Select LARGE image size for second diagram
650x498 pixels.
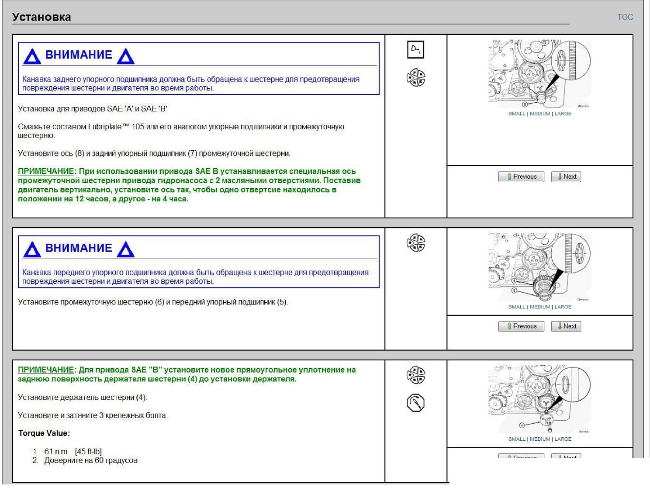563,307
